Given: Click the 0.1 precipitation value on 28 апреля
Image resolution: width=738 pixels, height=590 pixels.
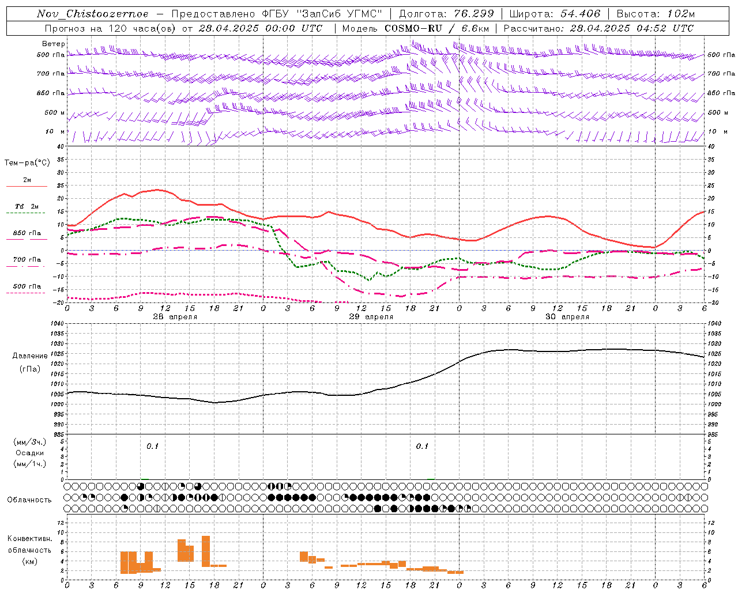Looking at the screenshot, I should pos(152,446).
